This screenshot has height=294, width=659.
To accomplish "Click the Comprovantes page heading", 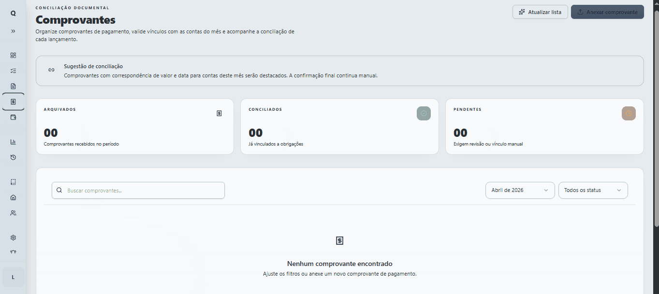I will point(75,20).
